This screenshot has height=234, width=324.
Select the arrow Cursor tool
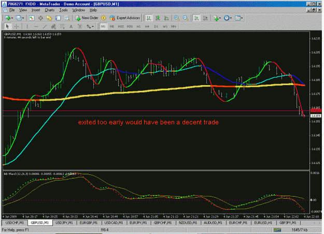click(7, 26)
